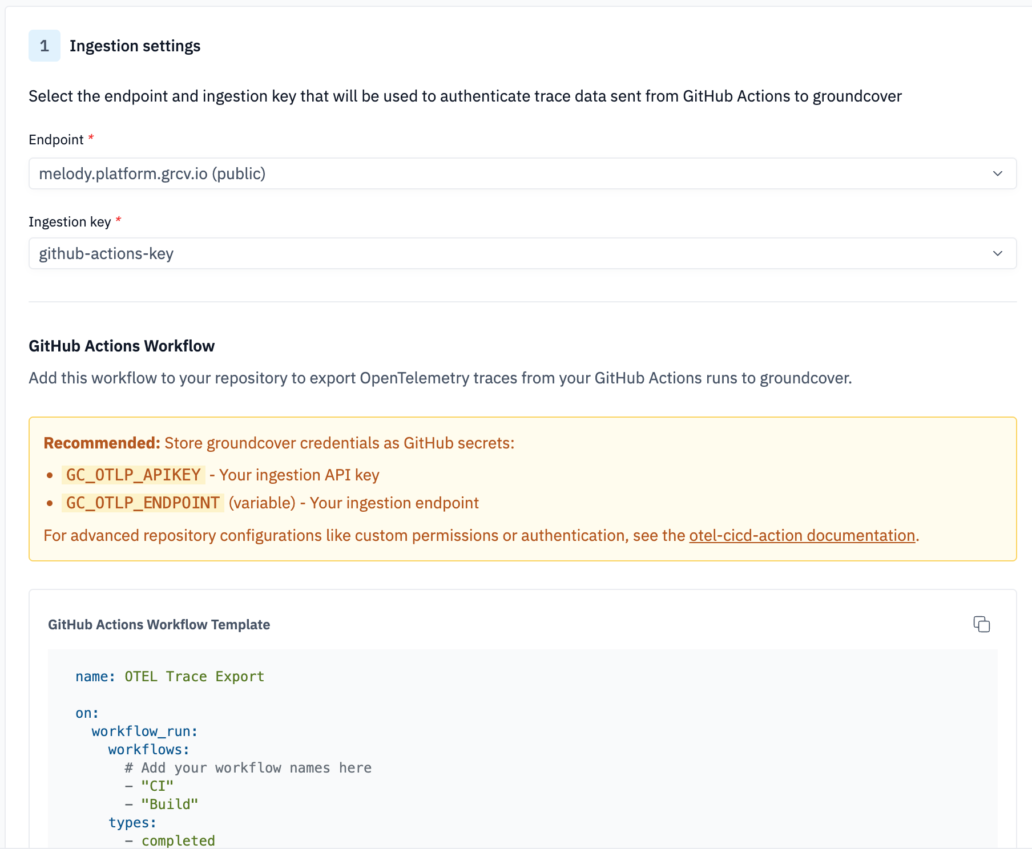Click the Ingestion settings heading
The width and height of the screenshot is (1032, 849).
point(135,46)
